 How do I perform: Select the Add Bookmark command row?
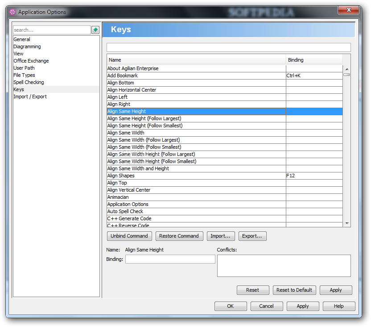tap(225, 75)
